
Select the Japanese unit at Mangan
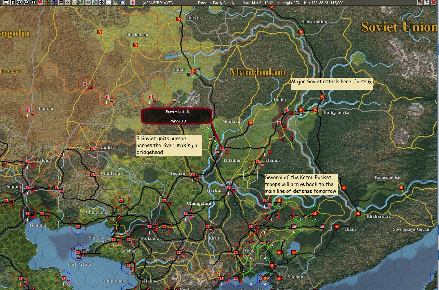[28, 110]
